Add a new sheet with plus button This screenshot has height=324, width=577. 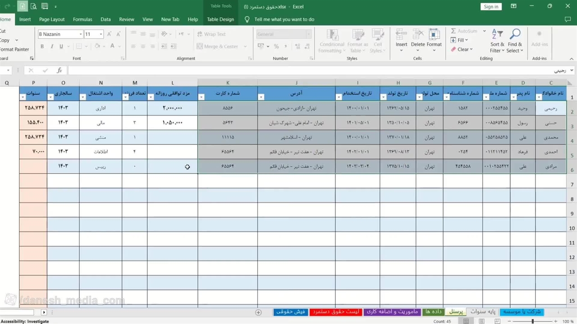click(258, 312)
